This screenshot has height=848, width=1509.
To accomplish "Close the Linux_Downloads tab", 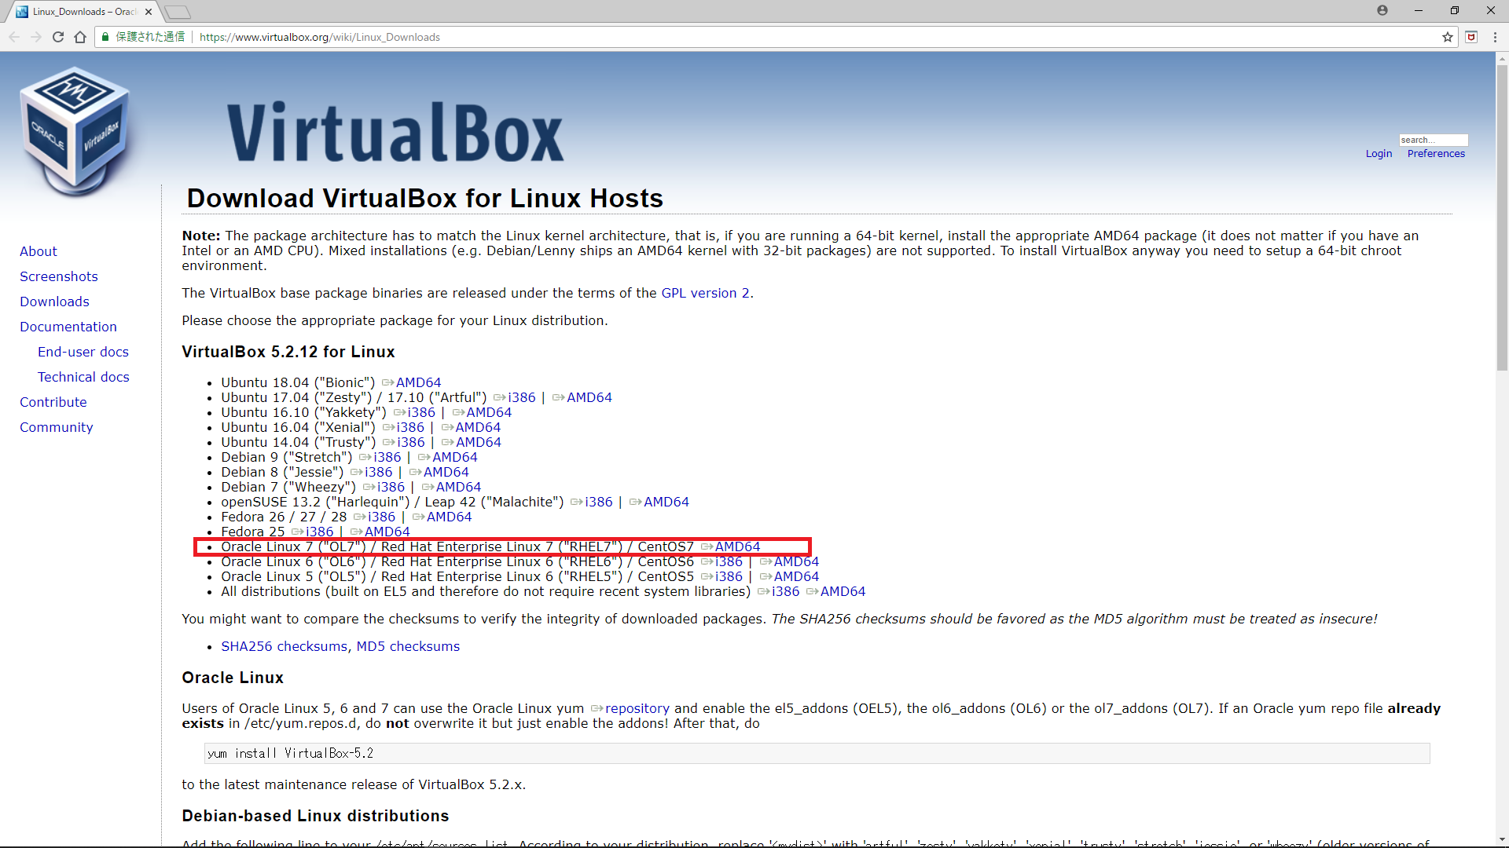I will (149, 12).
